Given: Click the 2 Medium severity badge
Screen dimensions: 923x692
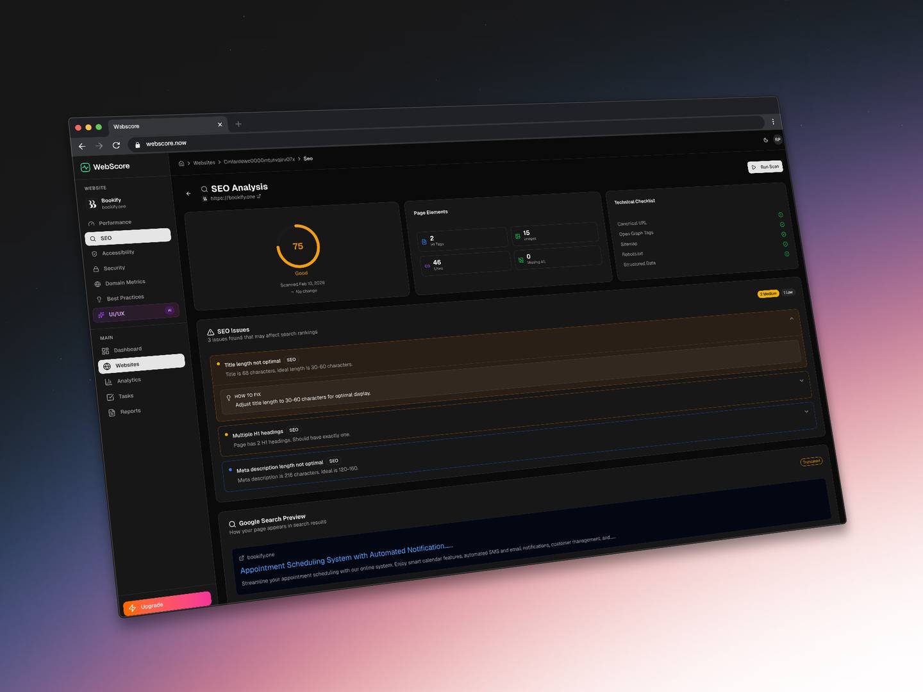Looking at the screenshot, I should tap(768, 293).
